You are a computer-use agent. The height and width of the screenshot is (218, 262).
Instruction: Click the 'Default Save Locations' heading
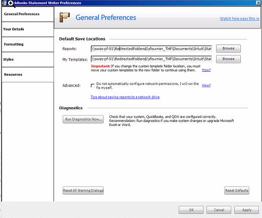point(82,39)
